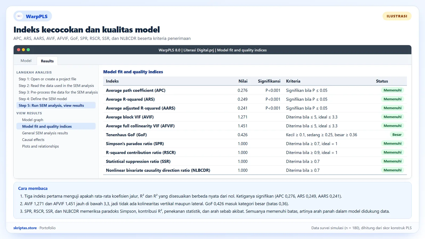Image resolution: width=425 pixels, height=239 pixels.
Task: Select the Average R-squared (ARS) row label
Action: click(x=130, y=99)
